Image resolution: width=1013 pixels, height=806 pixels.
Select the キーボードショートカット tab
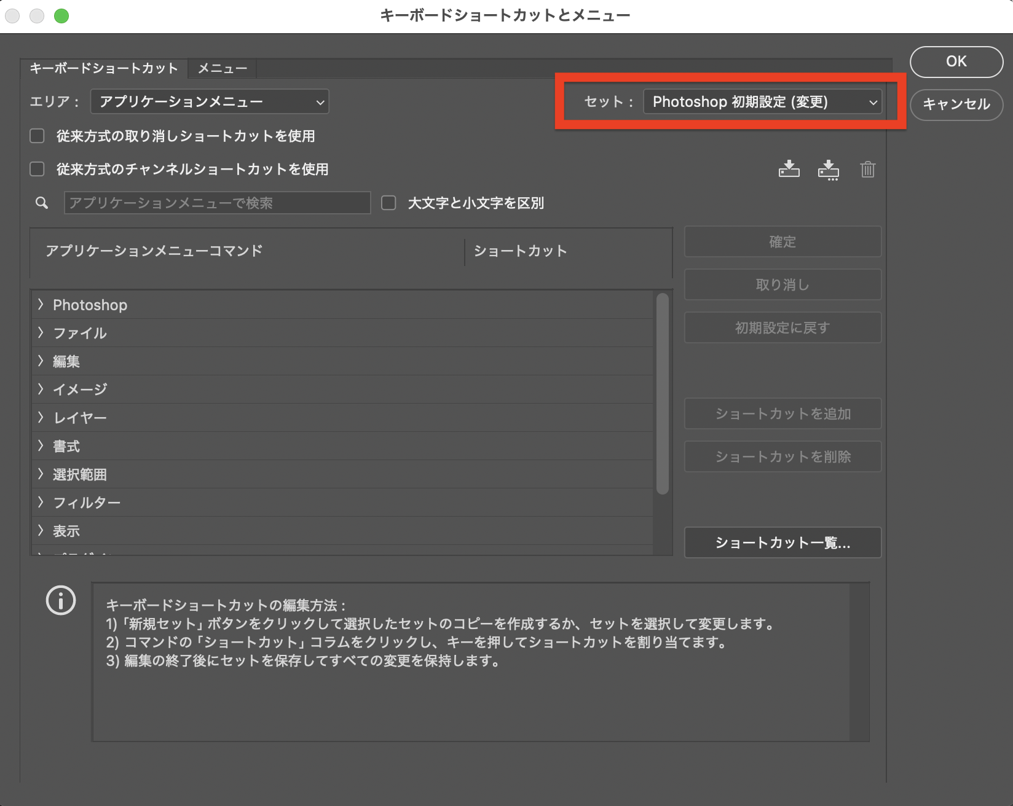(103, 69)
